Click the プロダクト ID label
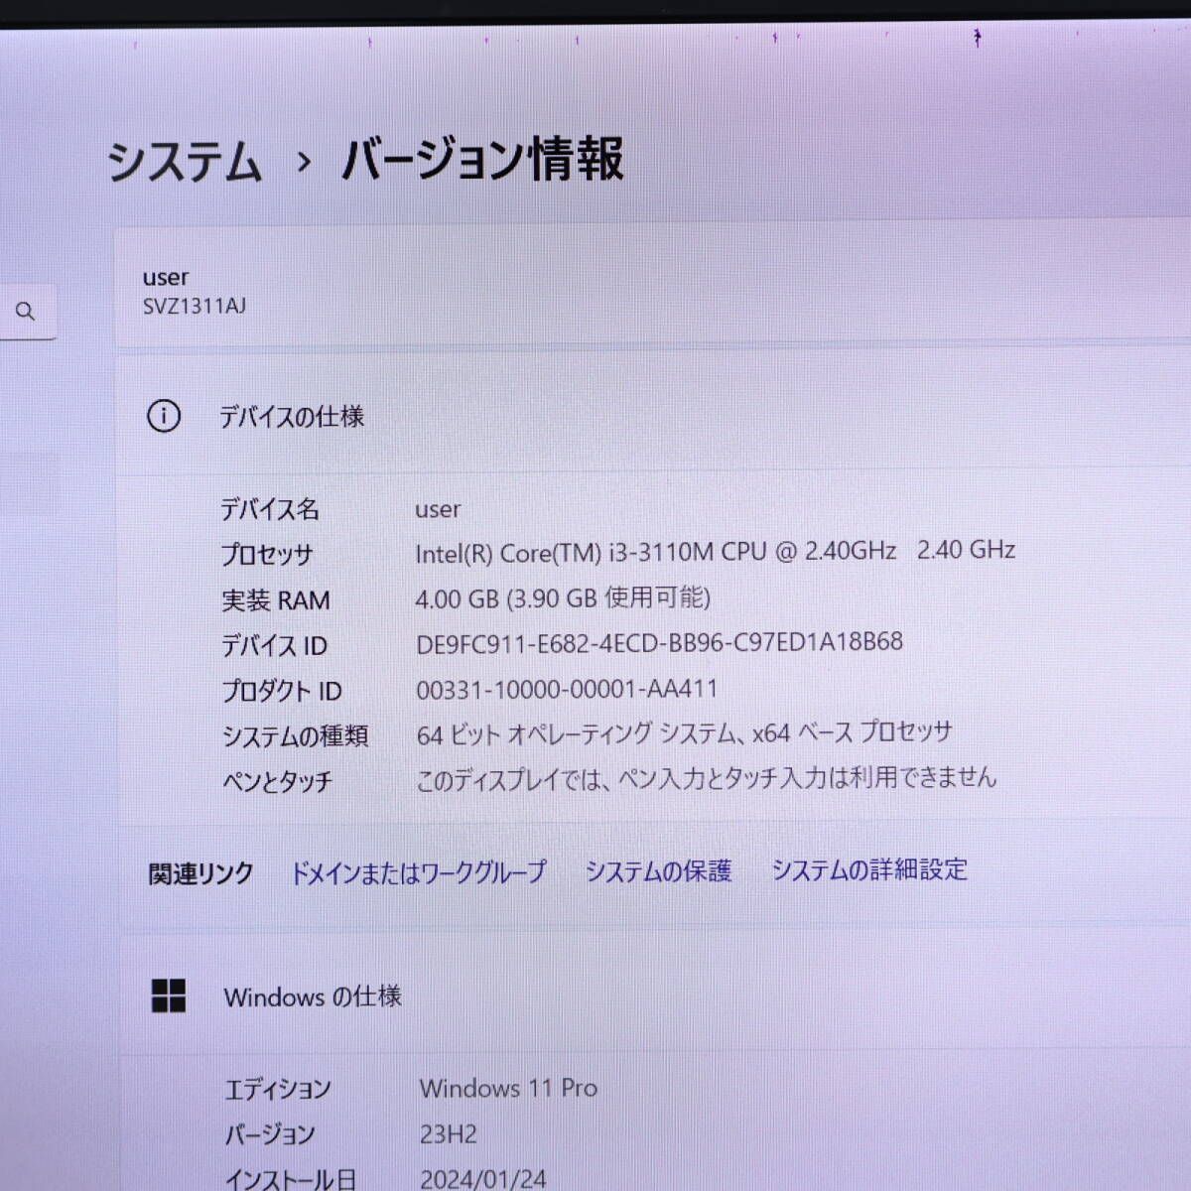1191x1191 pixels. point(282,691)
